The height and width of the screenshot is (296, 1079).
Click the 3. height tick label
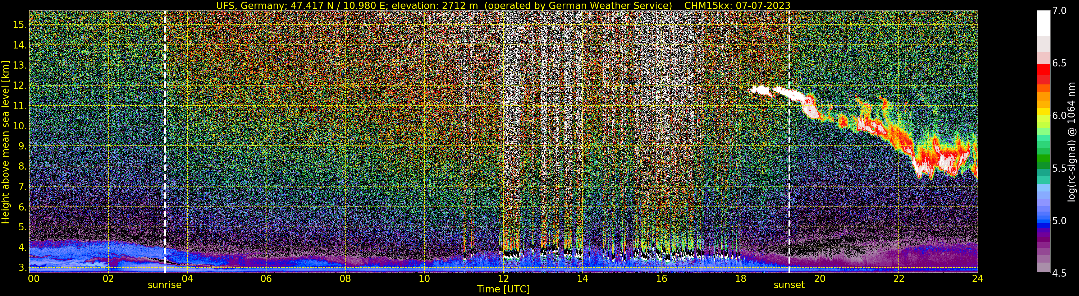pyautogui.click(x=23, y=268)
